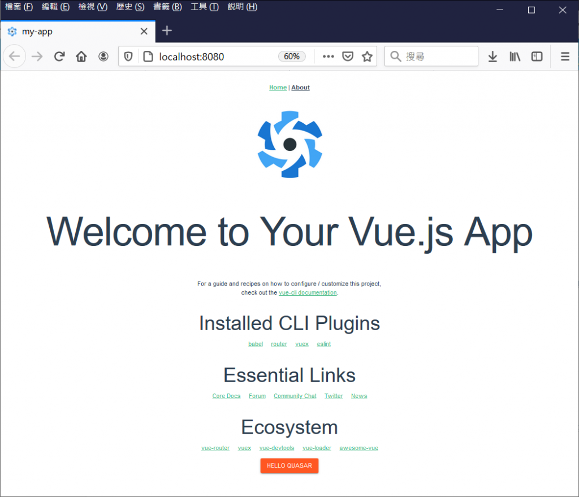Open page actions three-dot menu
Viewport: 579px width, 497px height.
(329, 57)
